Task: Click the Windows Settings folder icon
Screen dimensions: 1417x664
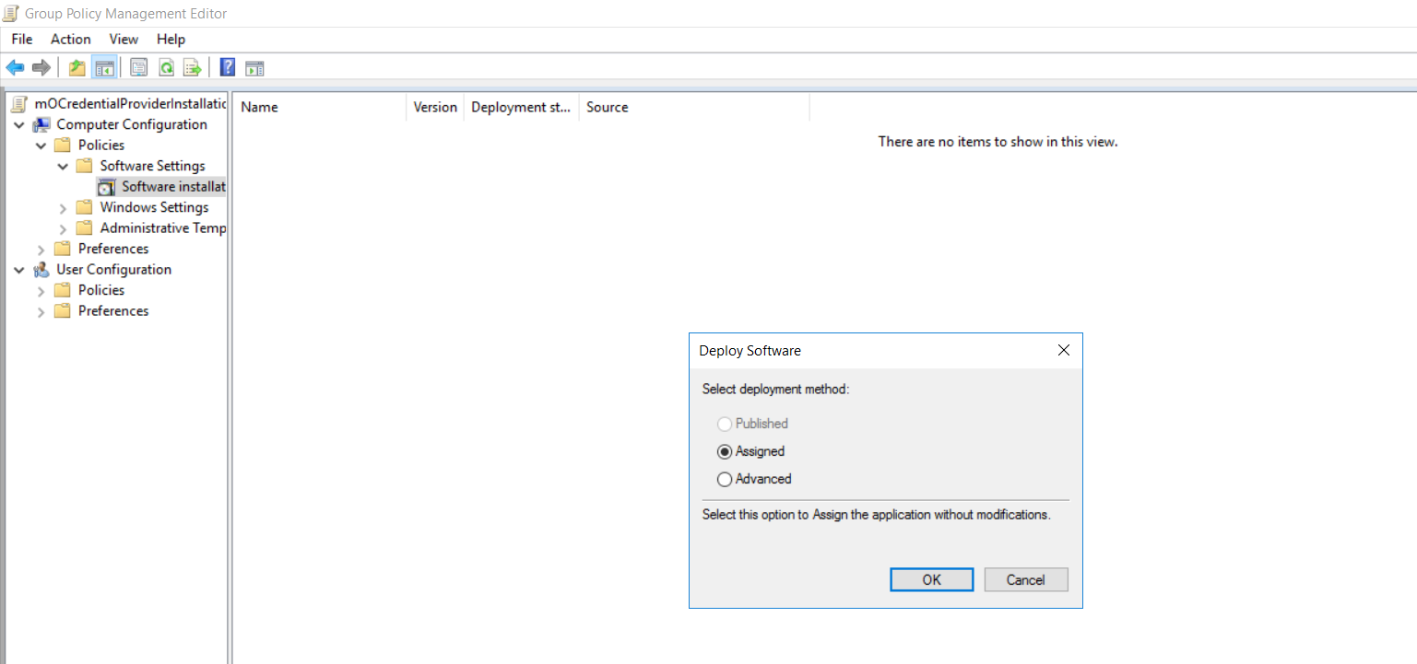Action: (x=85, y=207)
